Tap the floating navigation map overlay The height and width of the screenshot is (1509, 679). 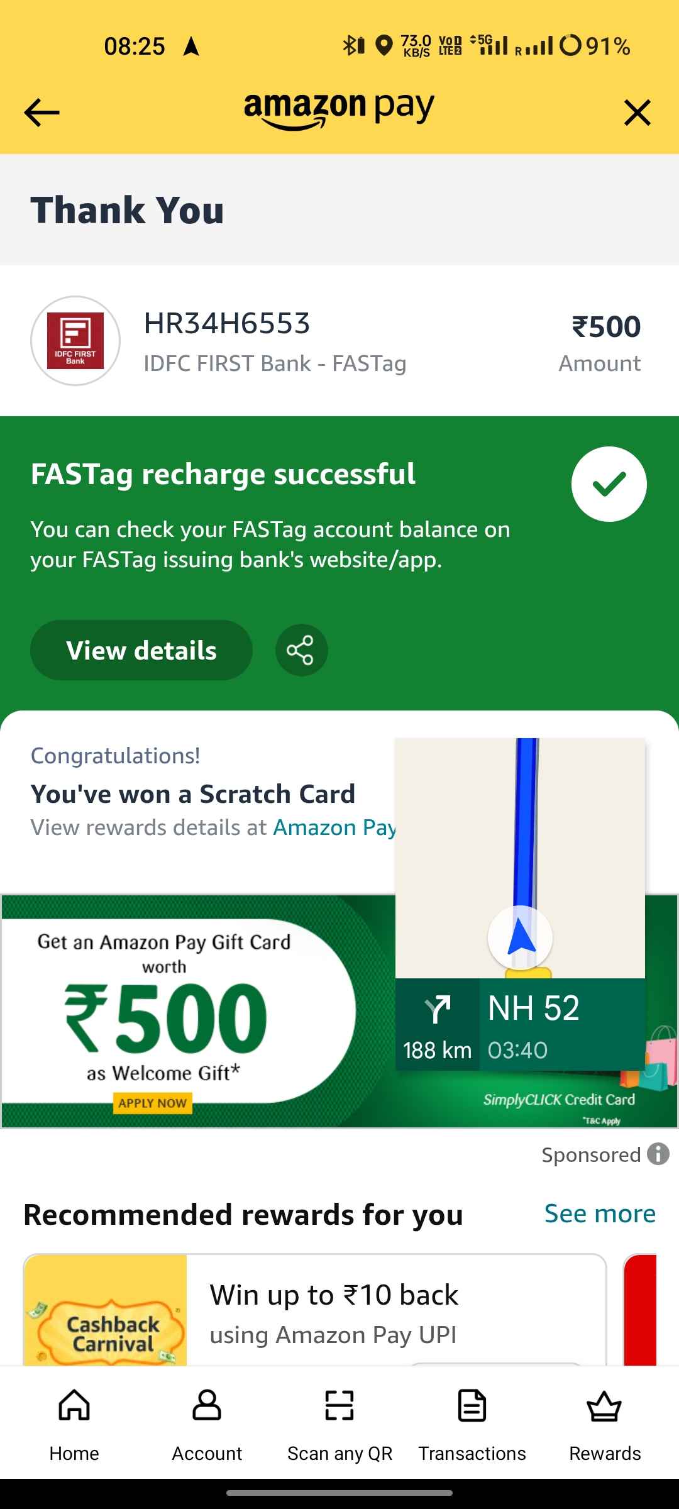[520, 858]
